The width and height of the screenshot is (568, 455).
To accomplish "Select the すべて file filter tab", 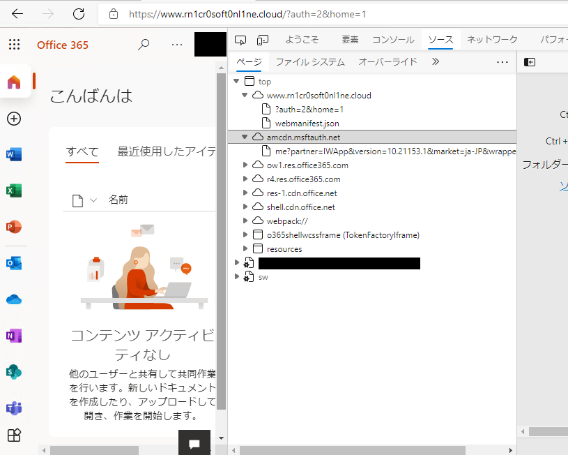I will 82,151.
